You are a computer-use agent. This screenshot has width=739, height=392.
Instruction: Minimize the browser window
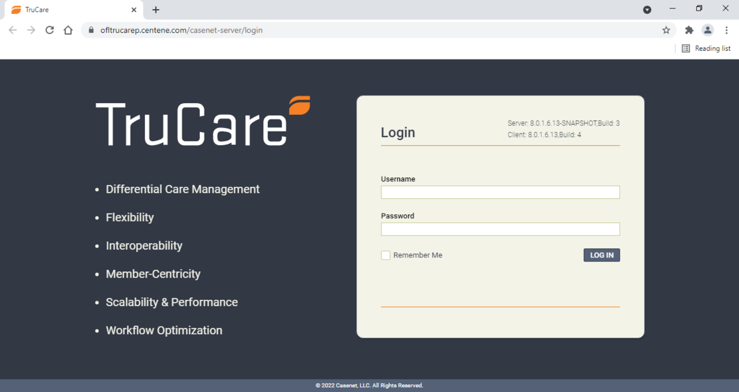(x=672, y=8)
